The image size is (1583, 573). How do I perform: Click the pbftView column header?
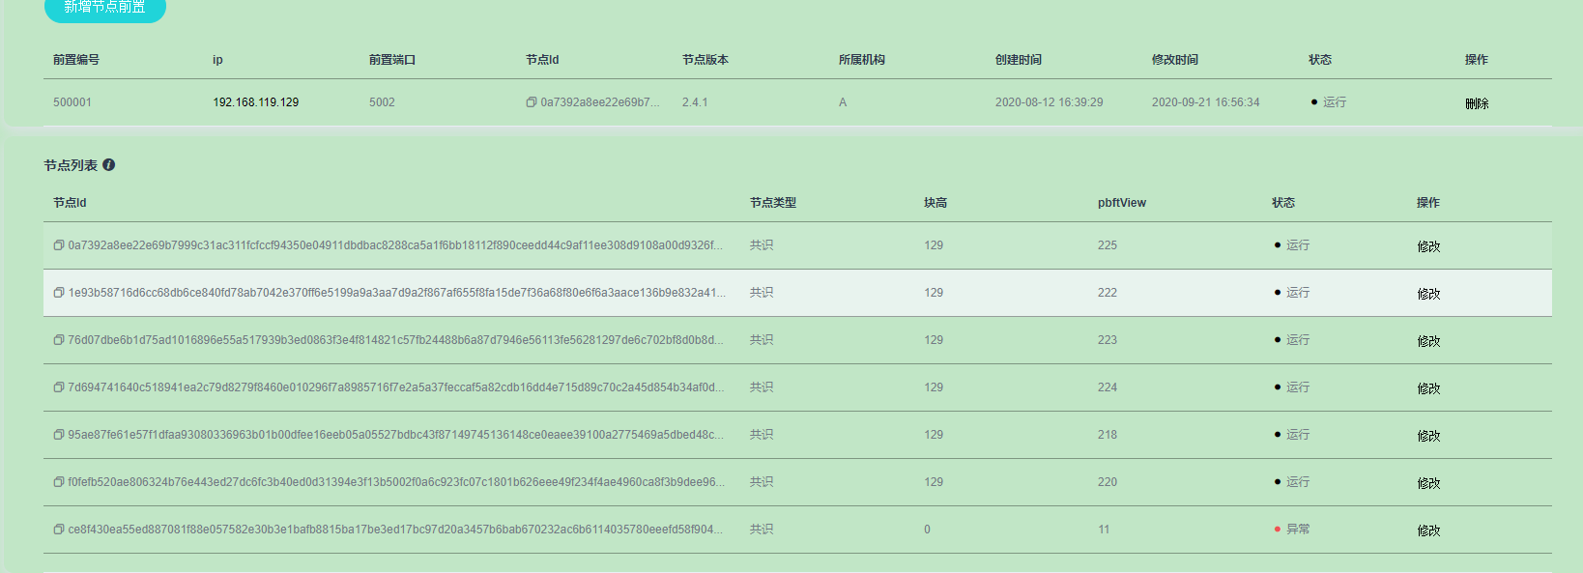tap(1122, 203)
